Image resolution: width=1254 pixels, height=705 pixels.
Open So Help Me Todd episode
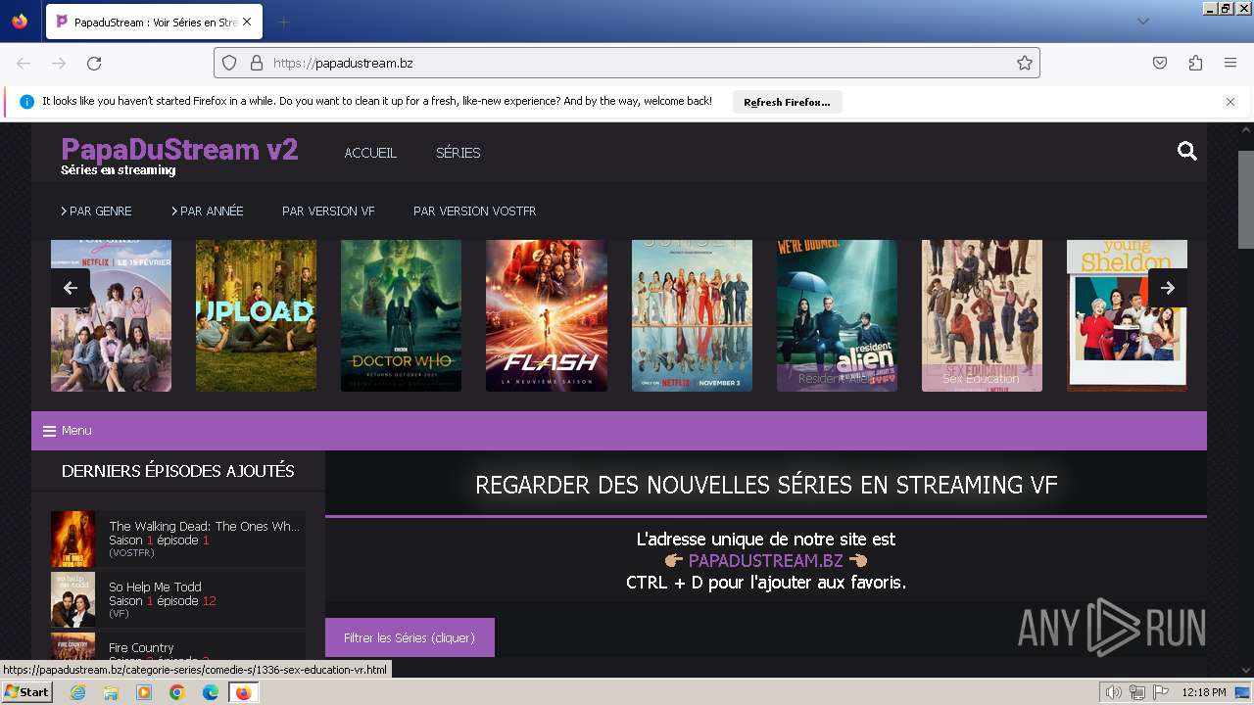[x=155, y=587]
